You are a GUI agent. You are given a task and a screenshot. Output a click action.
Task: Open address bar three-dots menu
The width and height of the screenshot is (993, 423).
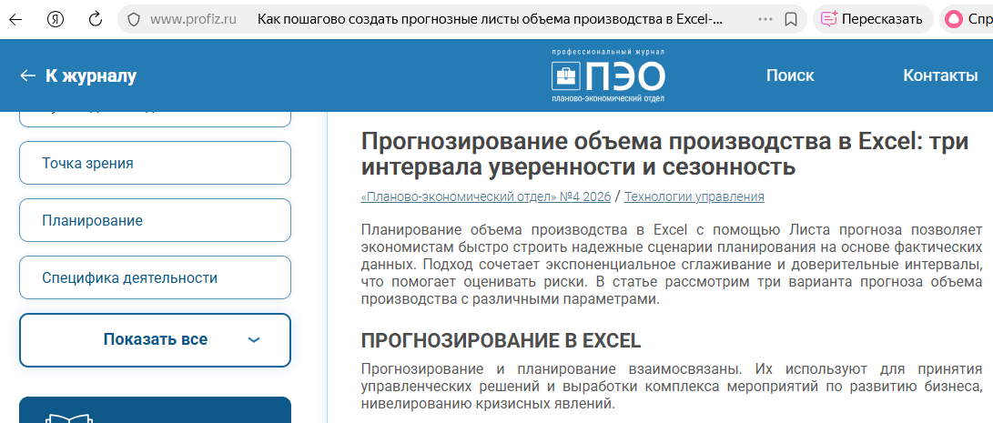click(x=765, y=20)
